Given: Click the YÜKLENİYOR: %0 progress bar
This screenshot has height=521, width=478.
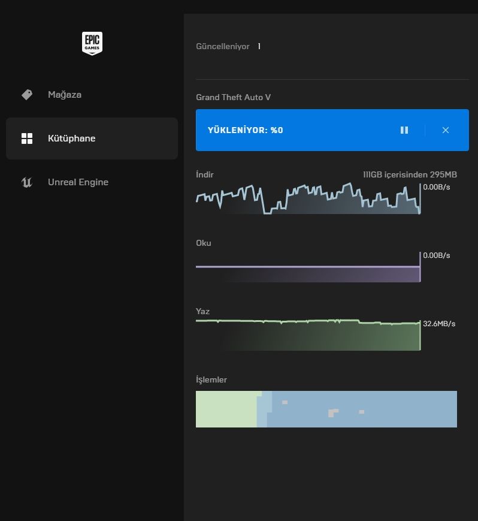Looking at the screenshot, I should pos(332,130).
